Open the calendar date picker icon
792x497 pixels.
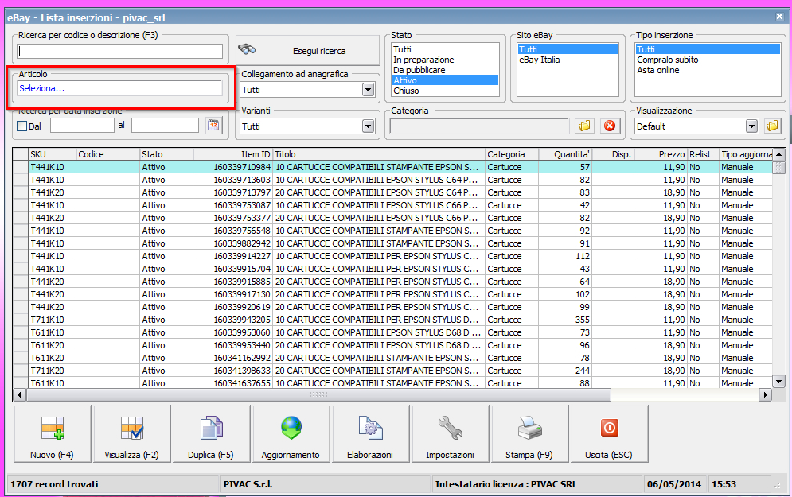tap(213, 126)
